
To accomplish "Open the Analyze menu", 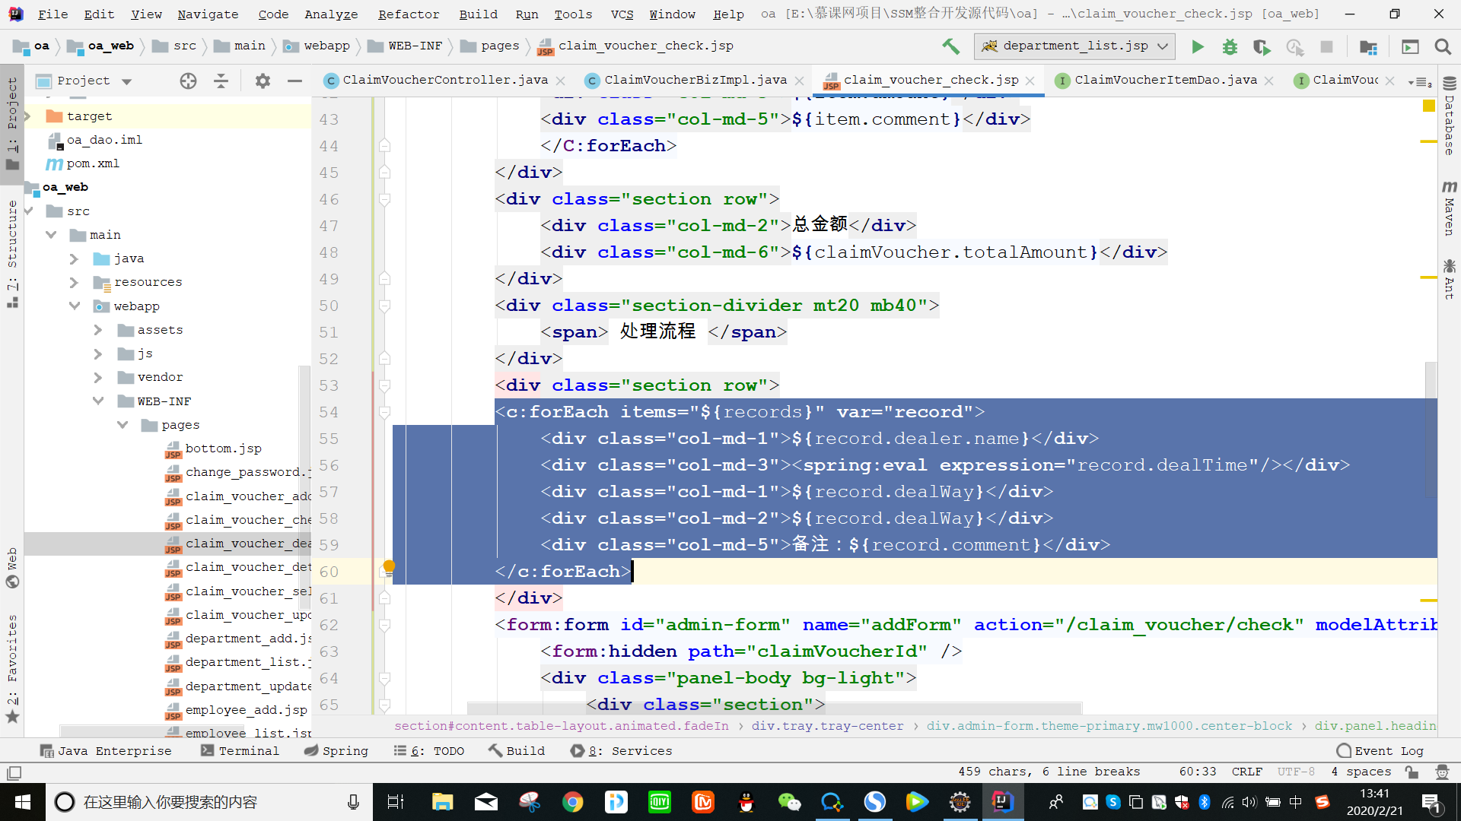I will (331, 14).
